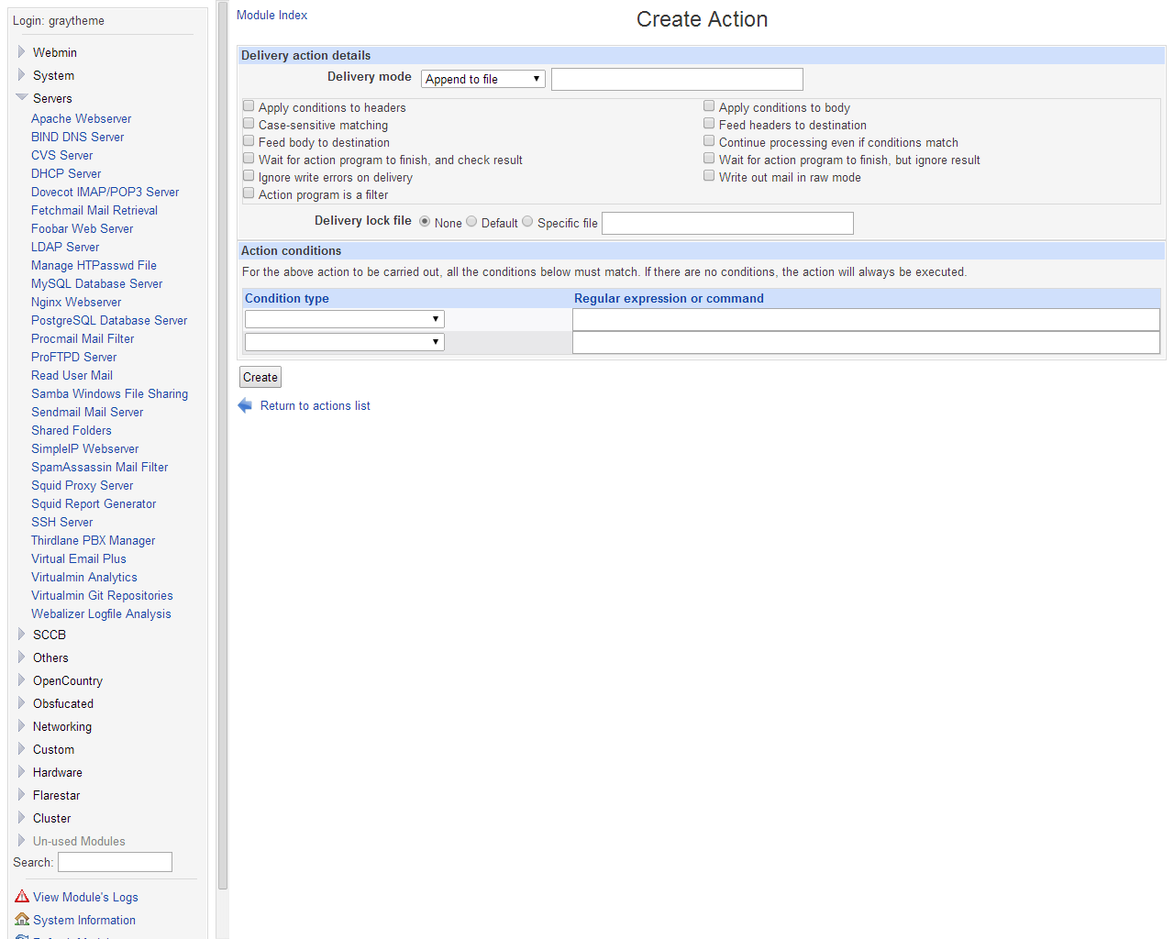
Task: Expand the Webmin category triangle
Action: [21, 52]
